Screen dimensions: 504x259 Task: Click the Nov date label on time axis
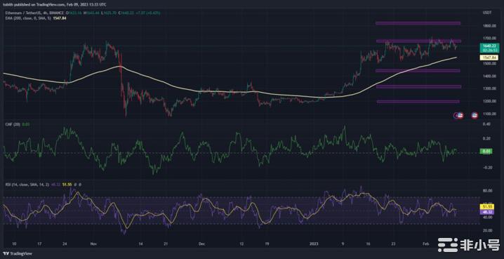point(93,244)
